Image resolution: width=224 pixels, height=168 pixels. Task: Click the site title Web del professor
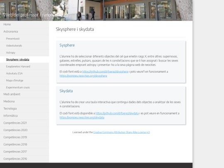point(36,15)
